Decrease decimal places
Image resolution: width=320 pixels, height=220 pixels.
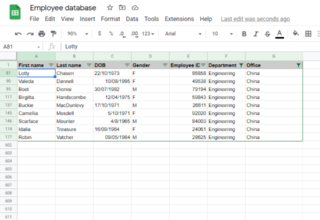click(x=122, y=34)
